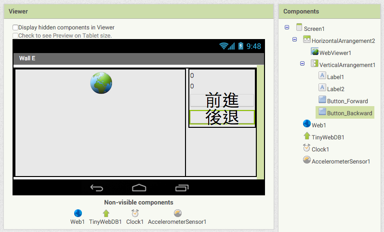Click the second 0 label in preview
The width and height of the screenshot is (384, 232).
point(192,86)
